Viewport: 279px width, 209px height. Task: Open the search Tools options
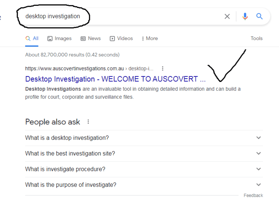coord(257,38)
